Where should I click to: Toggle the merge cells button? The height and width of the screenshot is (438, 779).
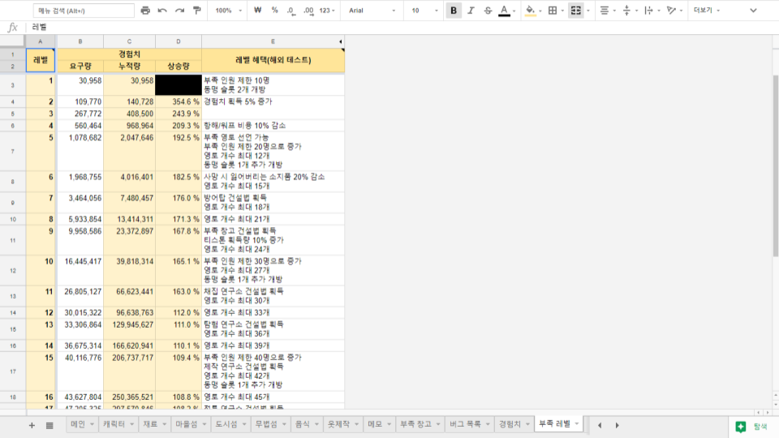[x=576, y=11]
